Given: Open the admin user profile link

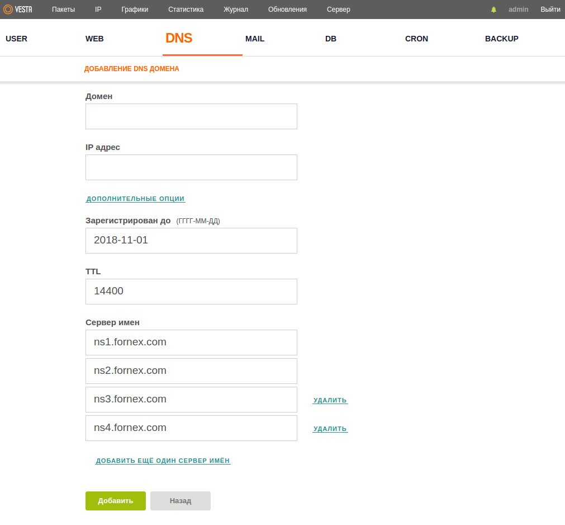Looking at the screenshot, I should tap(518, 10).
